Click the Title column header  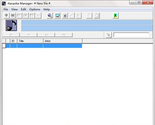click(30, 41)
